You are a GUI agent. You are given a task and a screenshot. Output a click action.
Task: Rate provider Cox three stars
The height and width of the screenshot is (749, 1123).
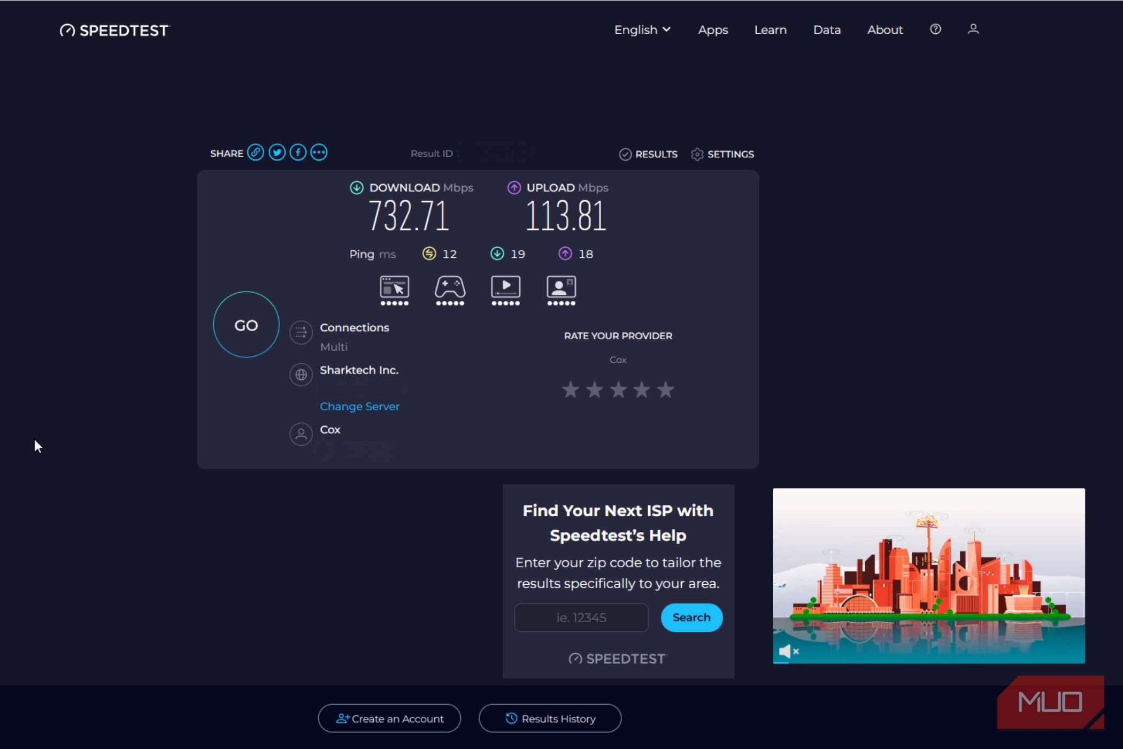tap(618, 390)
